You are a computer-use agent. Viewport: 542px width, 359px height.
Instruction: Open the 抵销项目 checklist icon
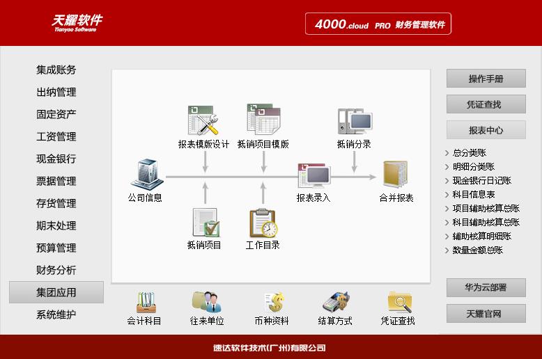click(x=205, y=223)
